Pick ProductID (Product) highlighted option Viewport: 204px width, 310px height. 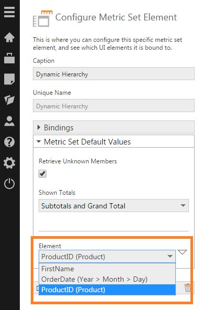107,290
